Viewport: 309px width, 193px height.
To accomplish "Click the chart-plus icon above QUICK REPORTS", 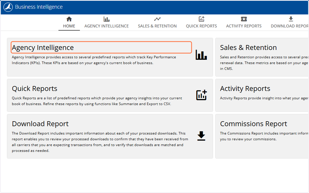I will tap(201, 19).
